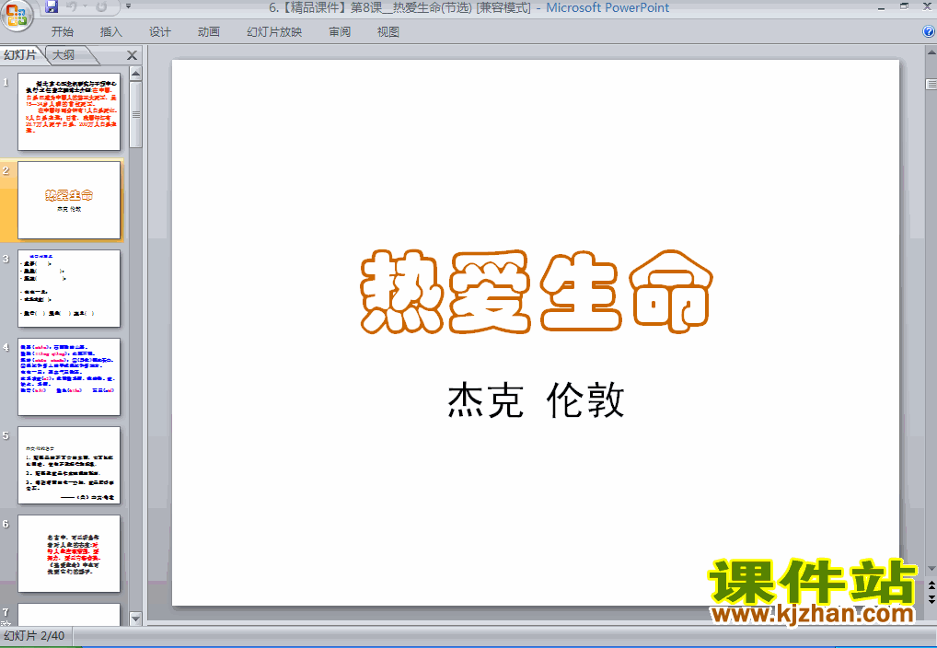Open the Customize Quick Access Toolbar dropdown
The height and width of the screenshot is (648, 937).
point(128,6)
